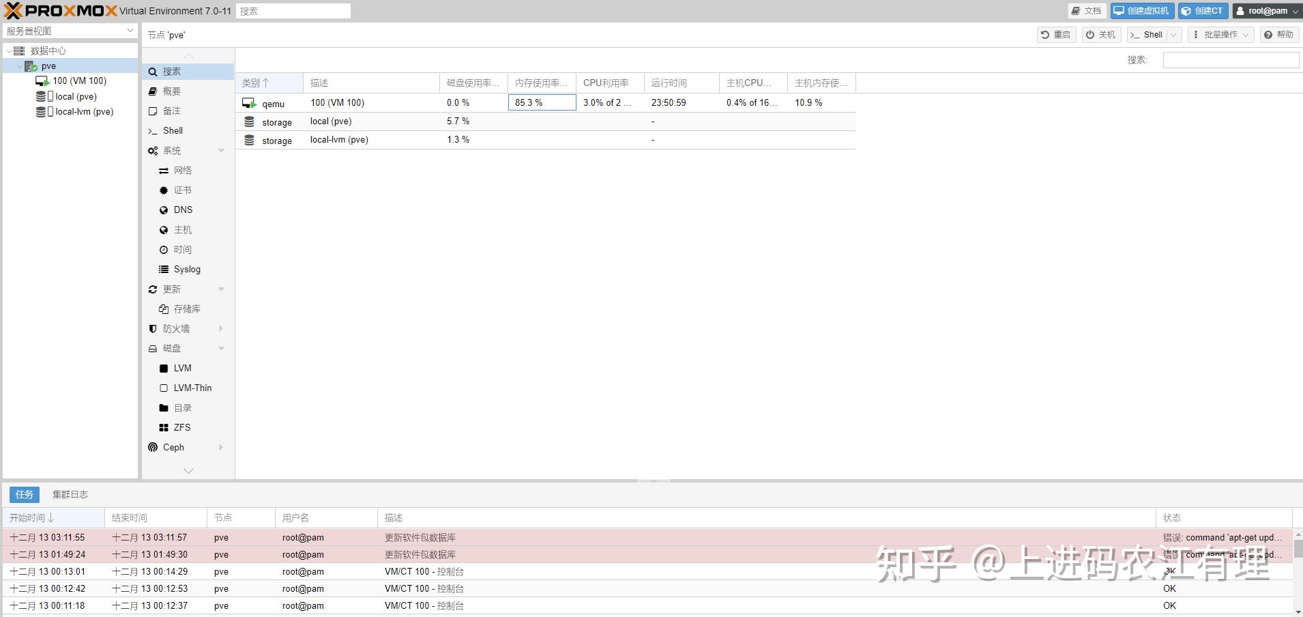Open the 证书 (Certificates) panel
The height and width of the screenshot is (617, 1303).
(182, 190)
